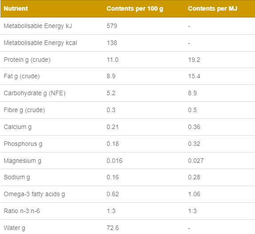Click the Phosphorus g label
The image size is (255, 234).
[23, 144]
